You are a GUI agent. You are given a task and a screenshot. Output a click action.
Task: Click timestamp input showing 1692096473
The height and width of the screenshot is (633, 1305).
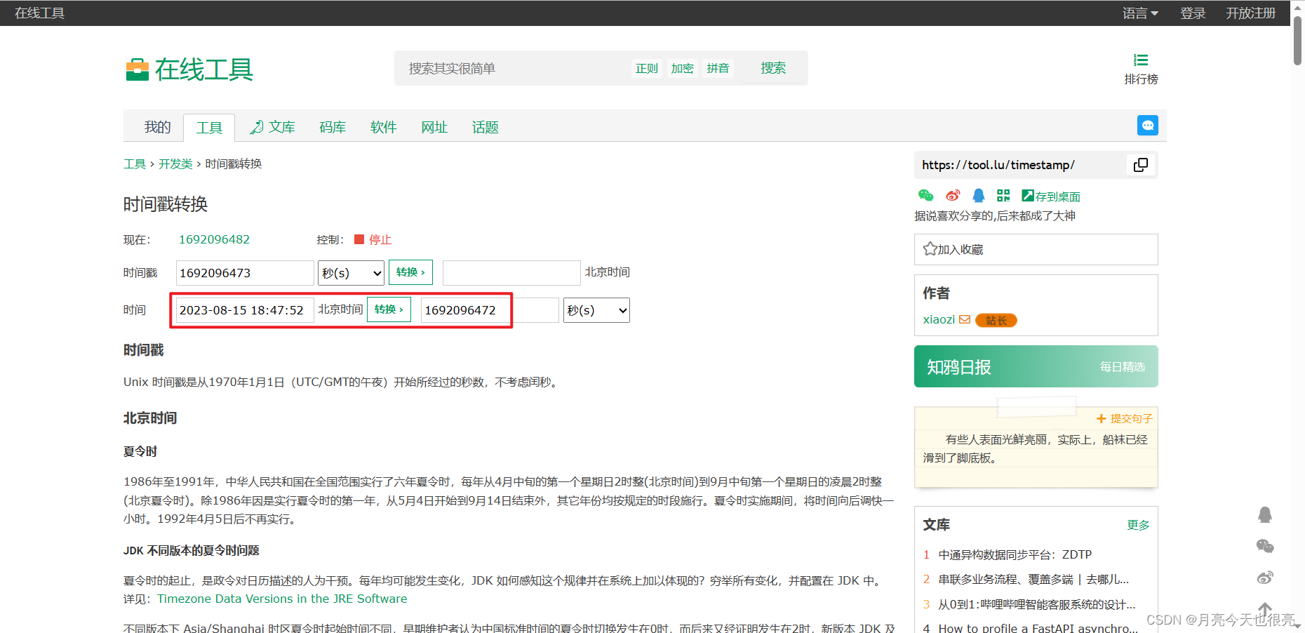click(244, 273)
